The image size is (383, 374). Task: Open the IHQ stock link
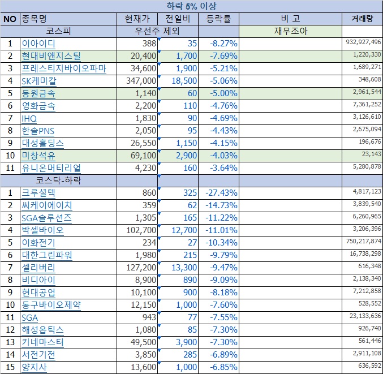pos(29,118)
